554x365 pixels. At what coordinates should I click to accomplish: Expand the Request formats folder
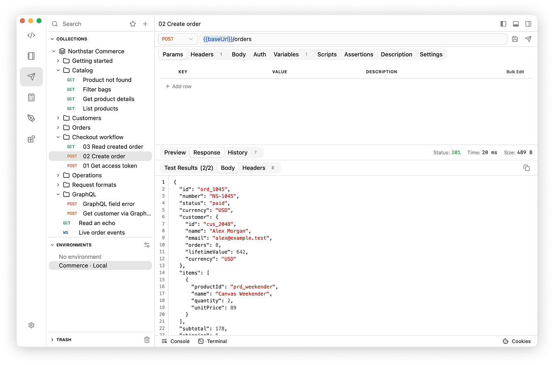(58, 185)
